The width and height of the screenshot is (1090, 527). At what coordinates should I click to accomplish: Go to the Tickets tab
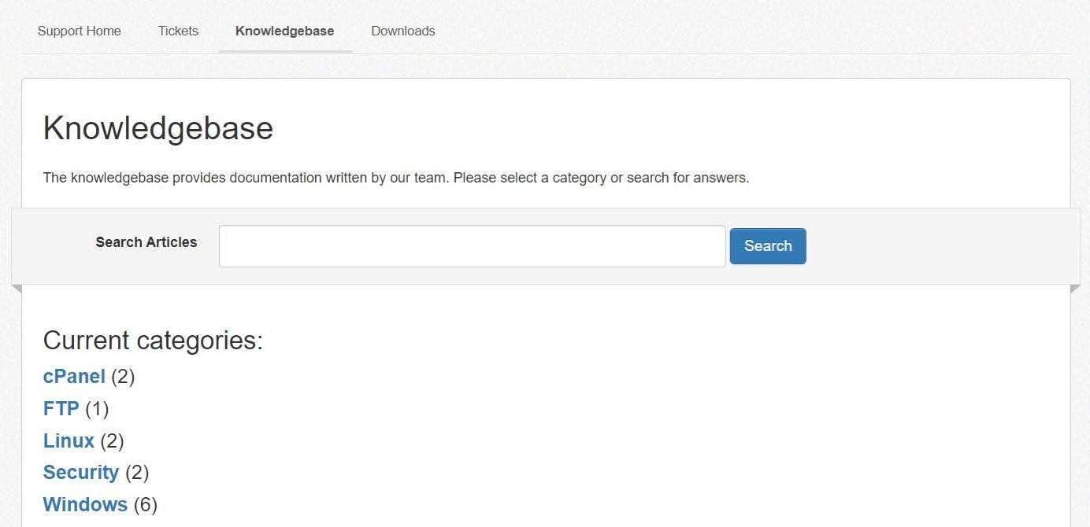(x=178, y=31)
